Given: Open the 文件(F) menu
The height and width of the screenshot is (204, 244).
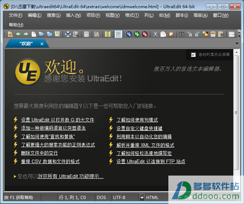Looking at the screenshot, I should tap(15, 15).
